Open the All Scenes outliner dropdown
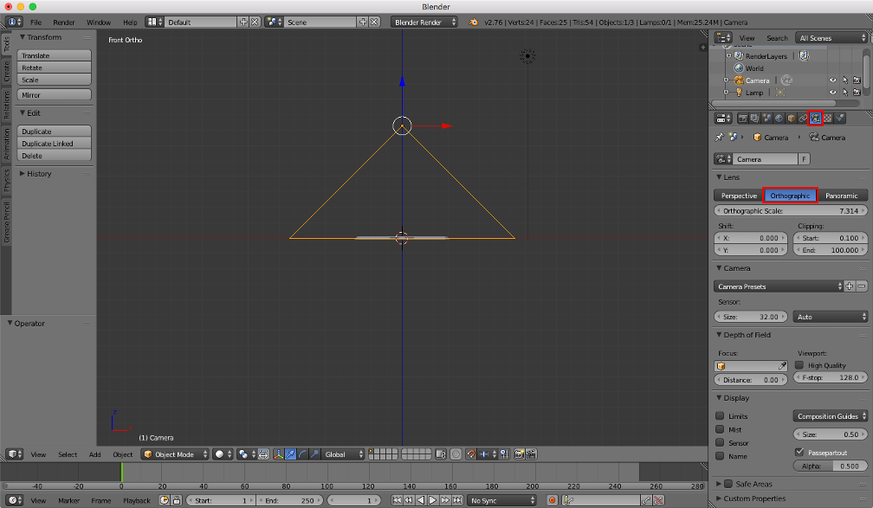873x508 pixels. [x=831, y=38]
